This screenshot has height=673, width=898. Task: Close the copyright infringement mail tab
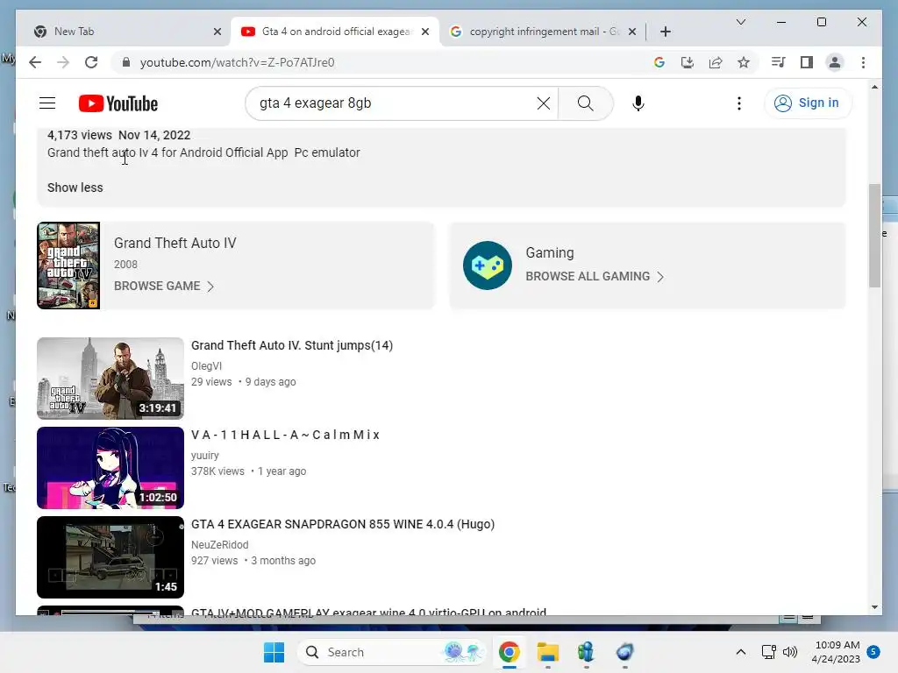click(x=631, y=32)
